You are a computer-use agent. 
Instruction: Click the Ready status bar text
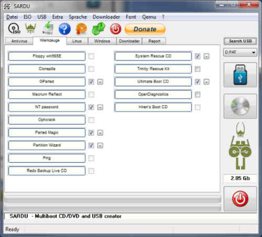click(12, 229)
